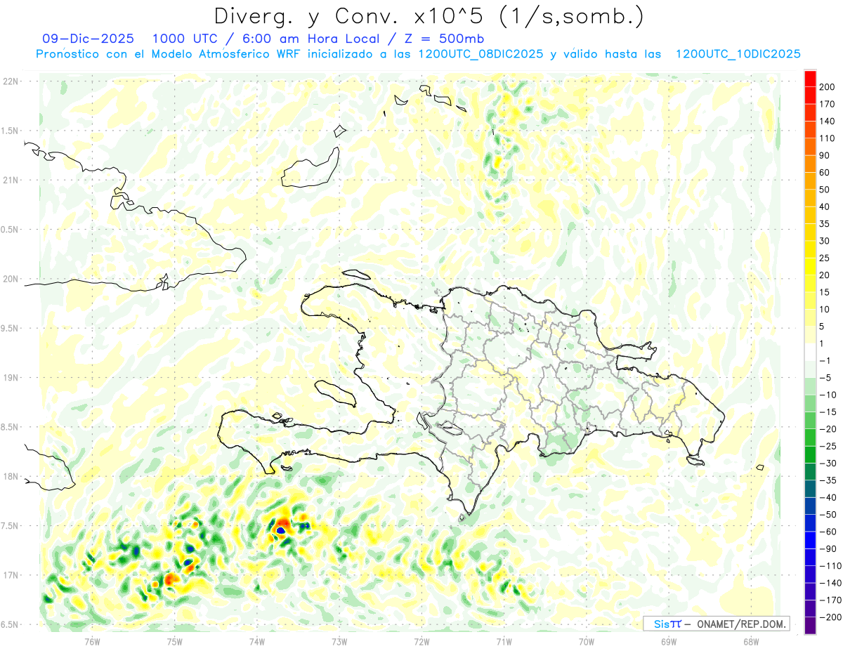Click the '-170' color bar label
The width and height of the screenshot is (843, 651).
click(x=830, y=600)
